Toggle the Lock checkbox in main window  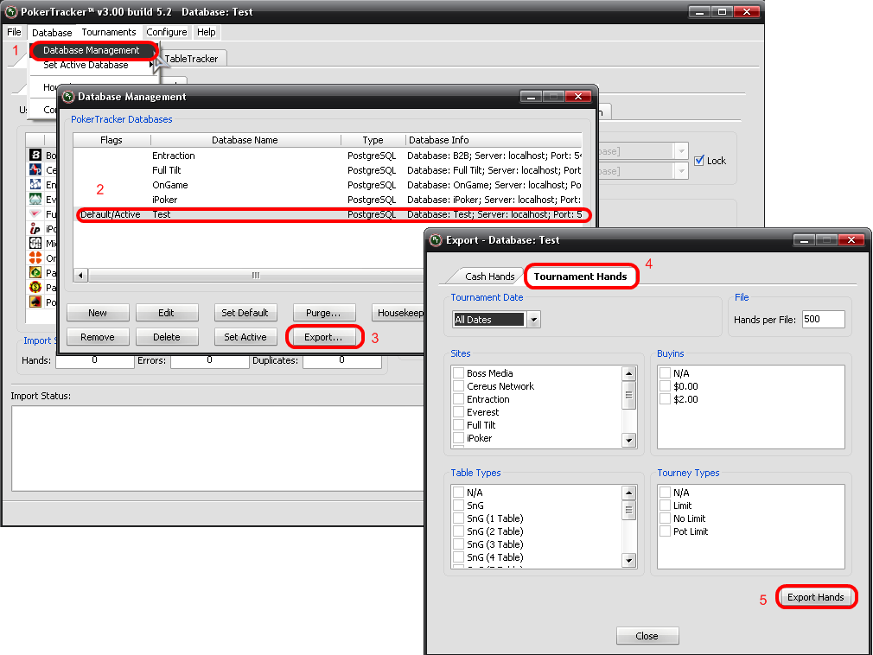[x=699, y=160]
